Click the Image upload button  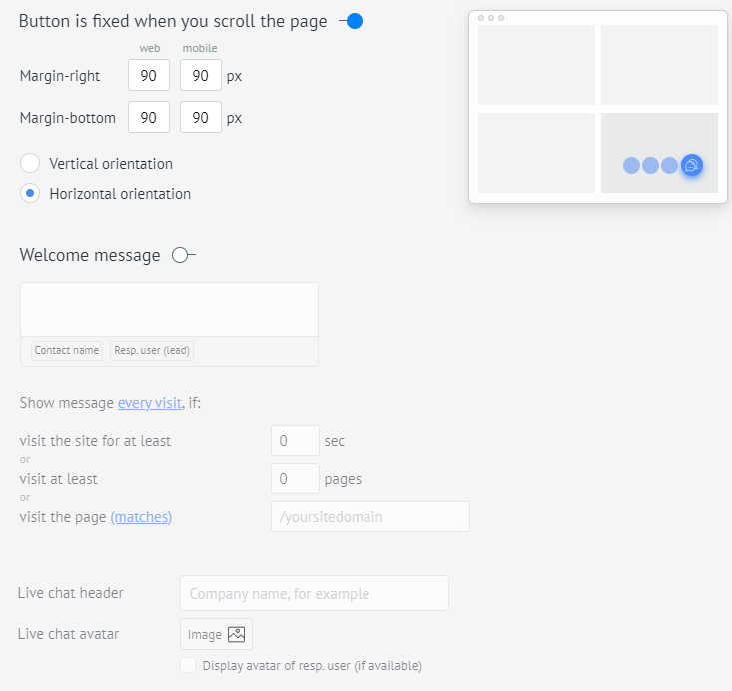point(216,634)
